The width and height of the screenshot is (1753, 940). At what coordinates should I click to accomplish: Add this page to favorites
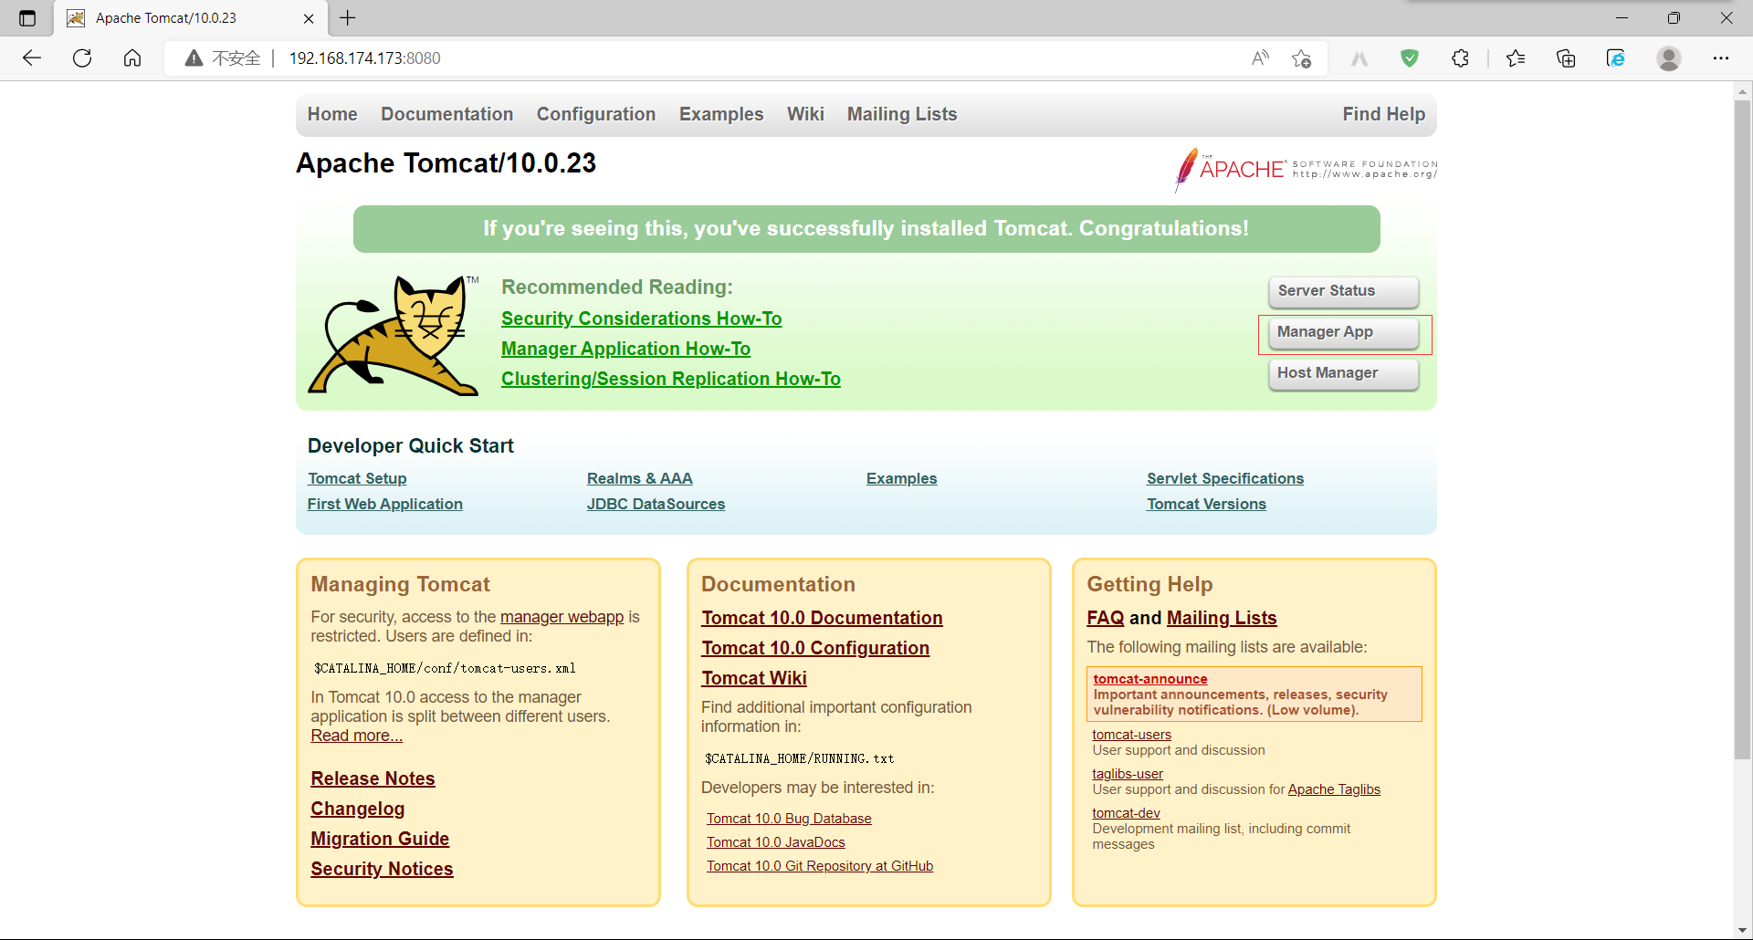coord(1301,58)
